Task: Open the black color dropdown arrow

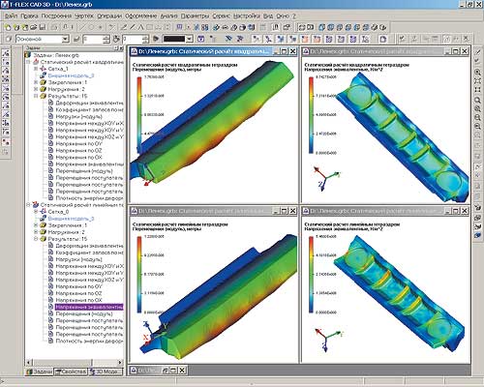Action: coord(190,39)
